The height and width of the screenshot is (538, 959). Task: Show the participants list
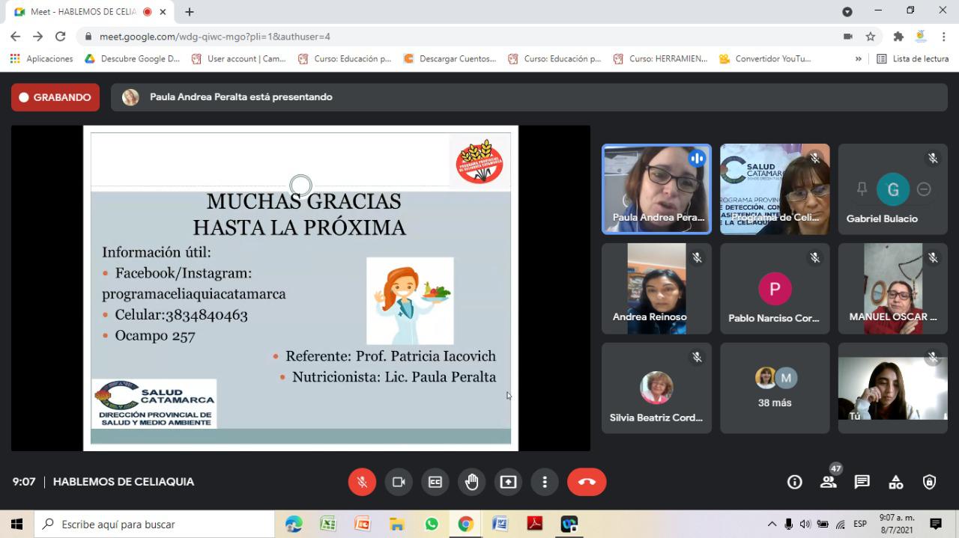(828, 482)
